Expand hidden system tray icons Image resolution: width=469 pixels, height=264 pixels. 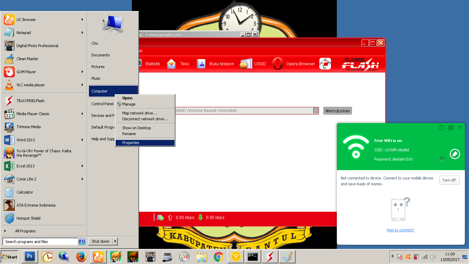click(x=392, y=256)
